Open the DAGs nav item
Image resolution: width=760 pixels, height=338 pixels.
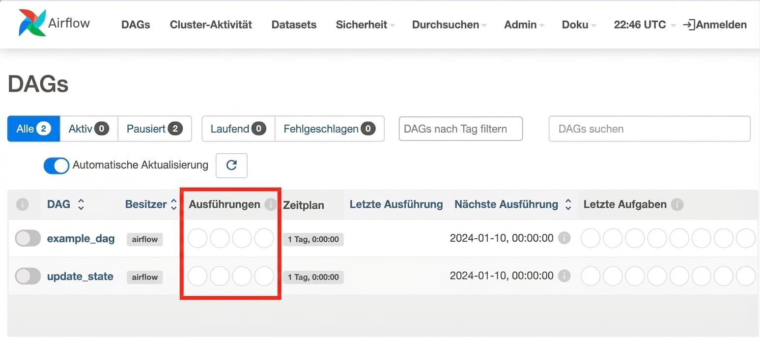(136, 25)
